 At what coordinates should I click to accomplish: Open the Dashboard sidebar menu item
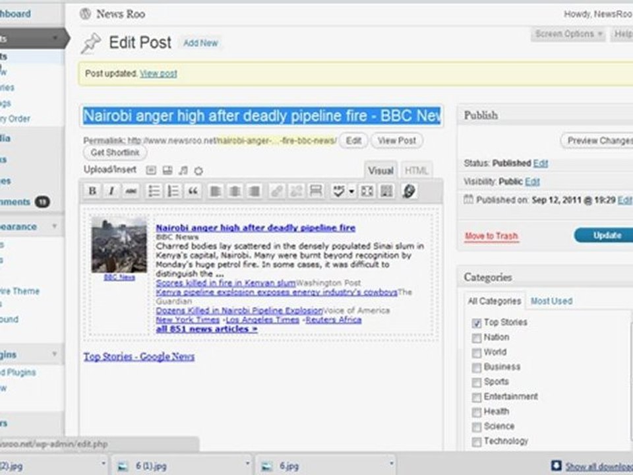tap(15, 14)
